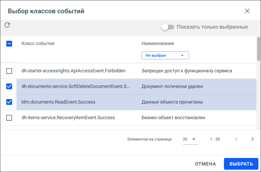Click 'dh-starter-accessrights.ApiAccessEvent.Forbidden' cell

[74, 71]
